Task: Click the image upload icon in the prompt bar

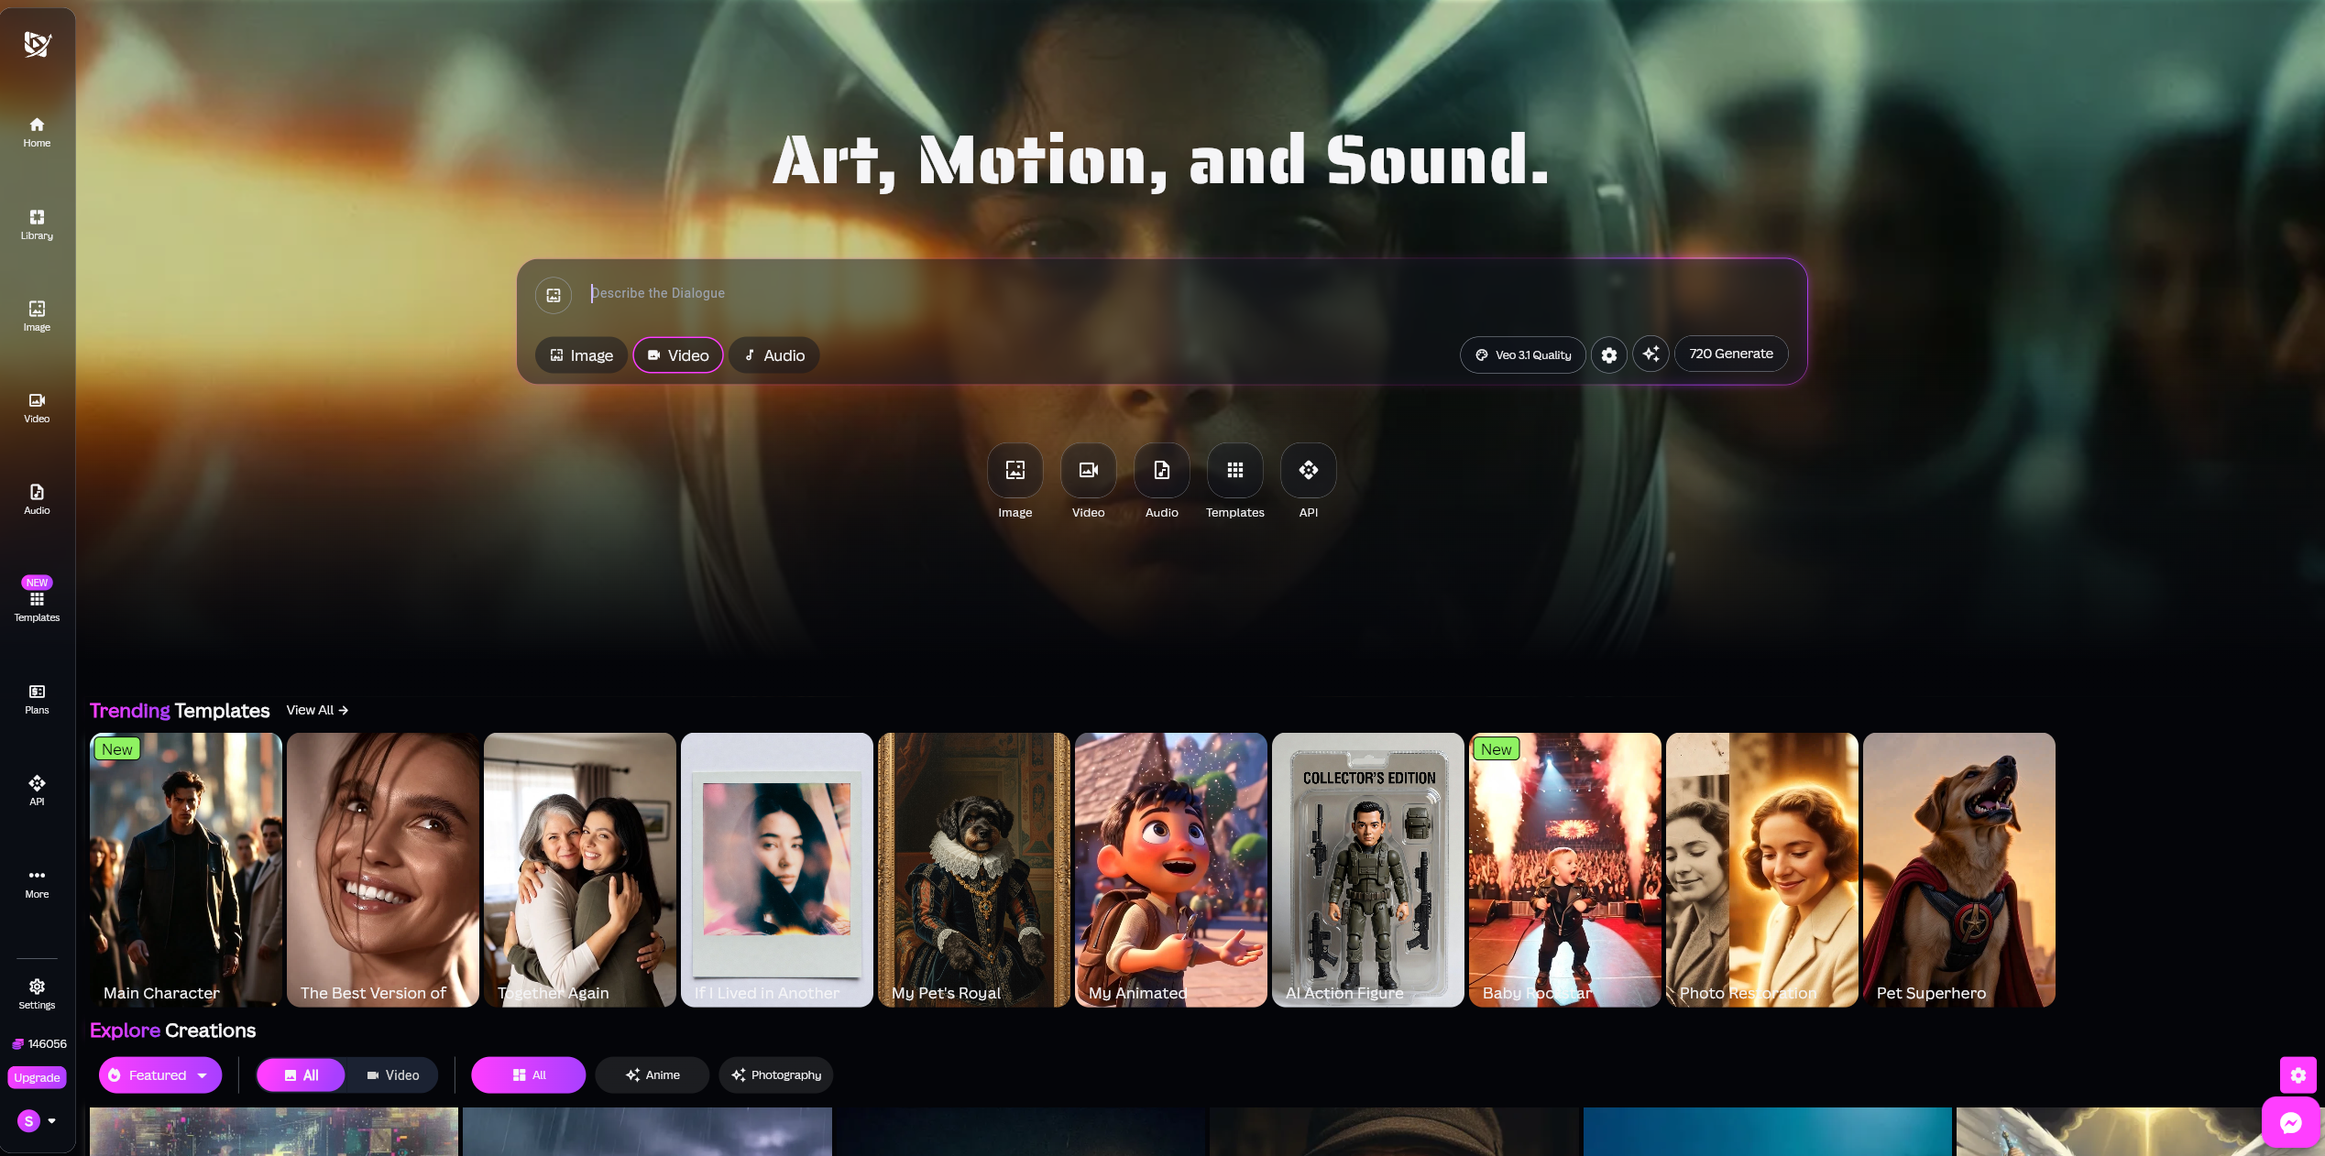Action: point(553,295)
